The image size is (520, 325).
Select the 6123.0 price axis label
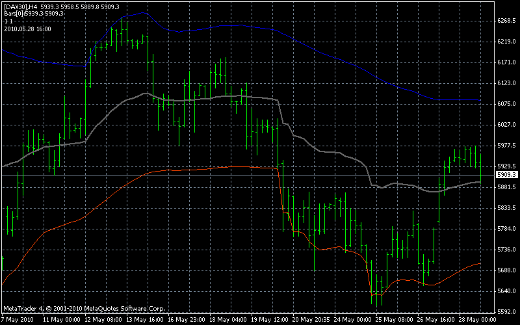click(x=507, y=83)
